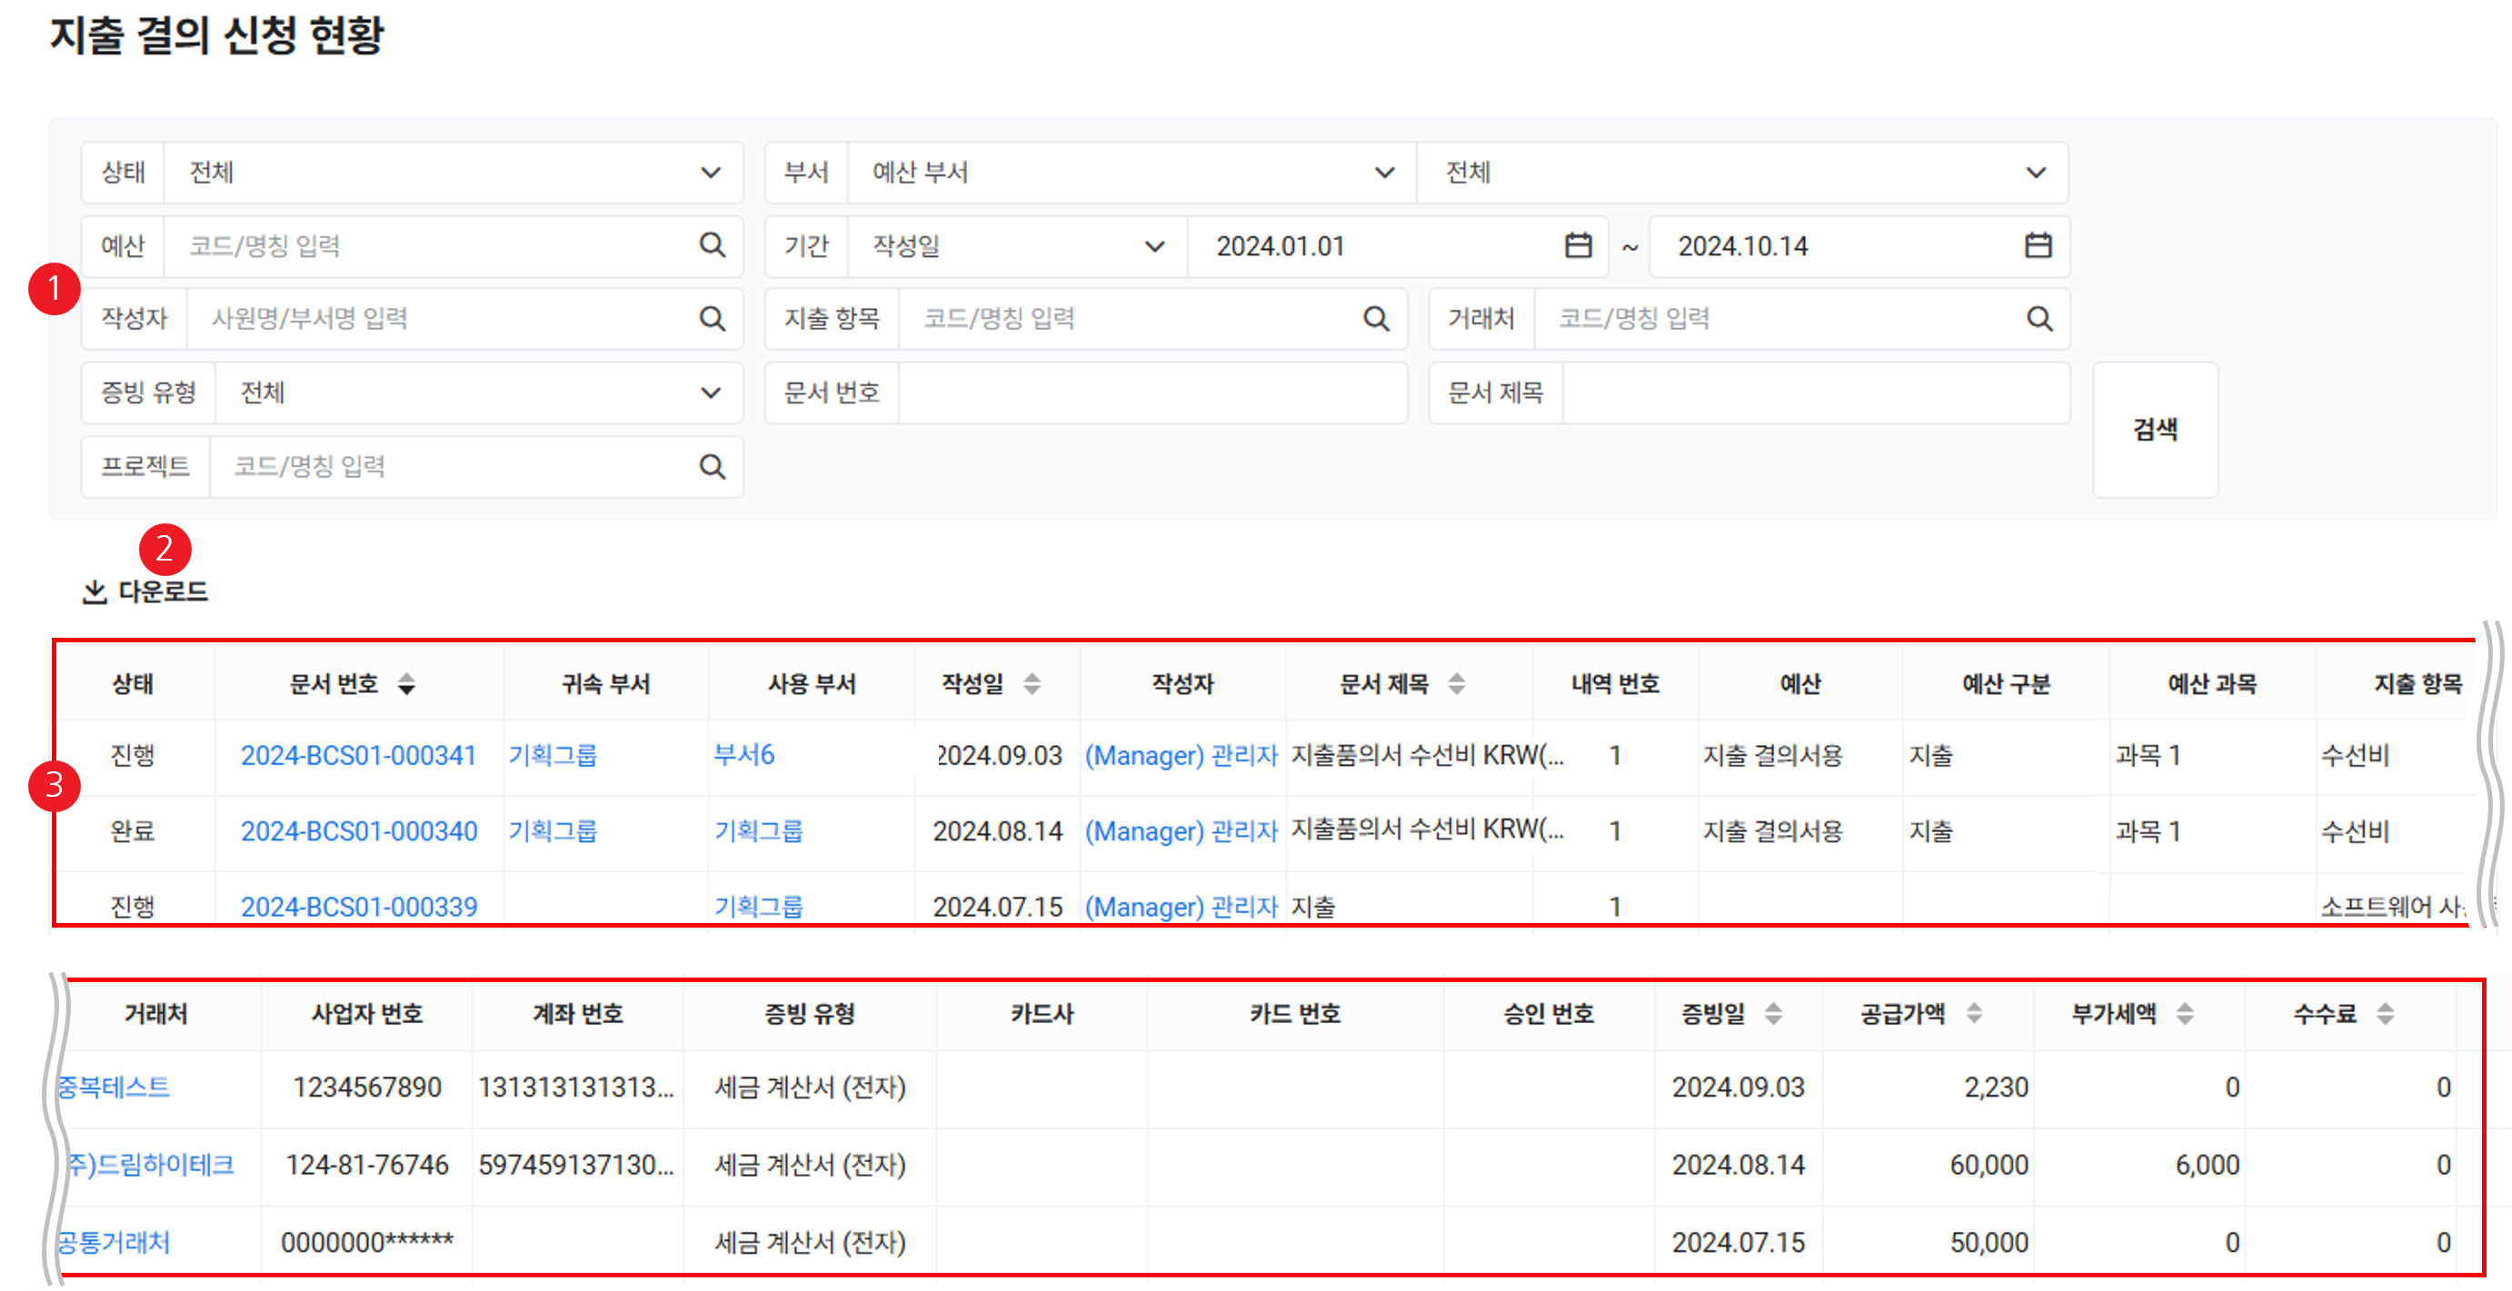Open the 중복테스트 vendor link
The width and height of the screenshot is (2512, 1291).
115,1087
